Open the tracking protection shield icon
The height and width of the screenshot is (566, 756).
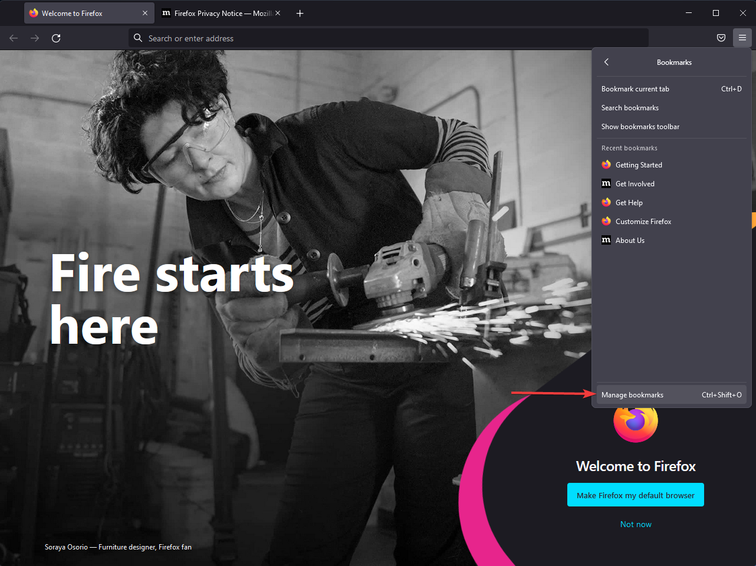[721, 38]
